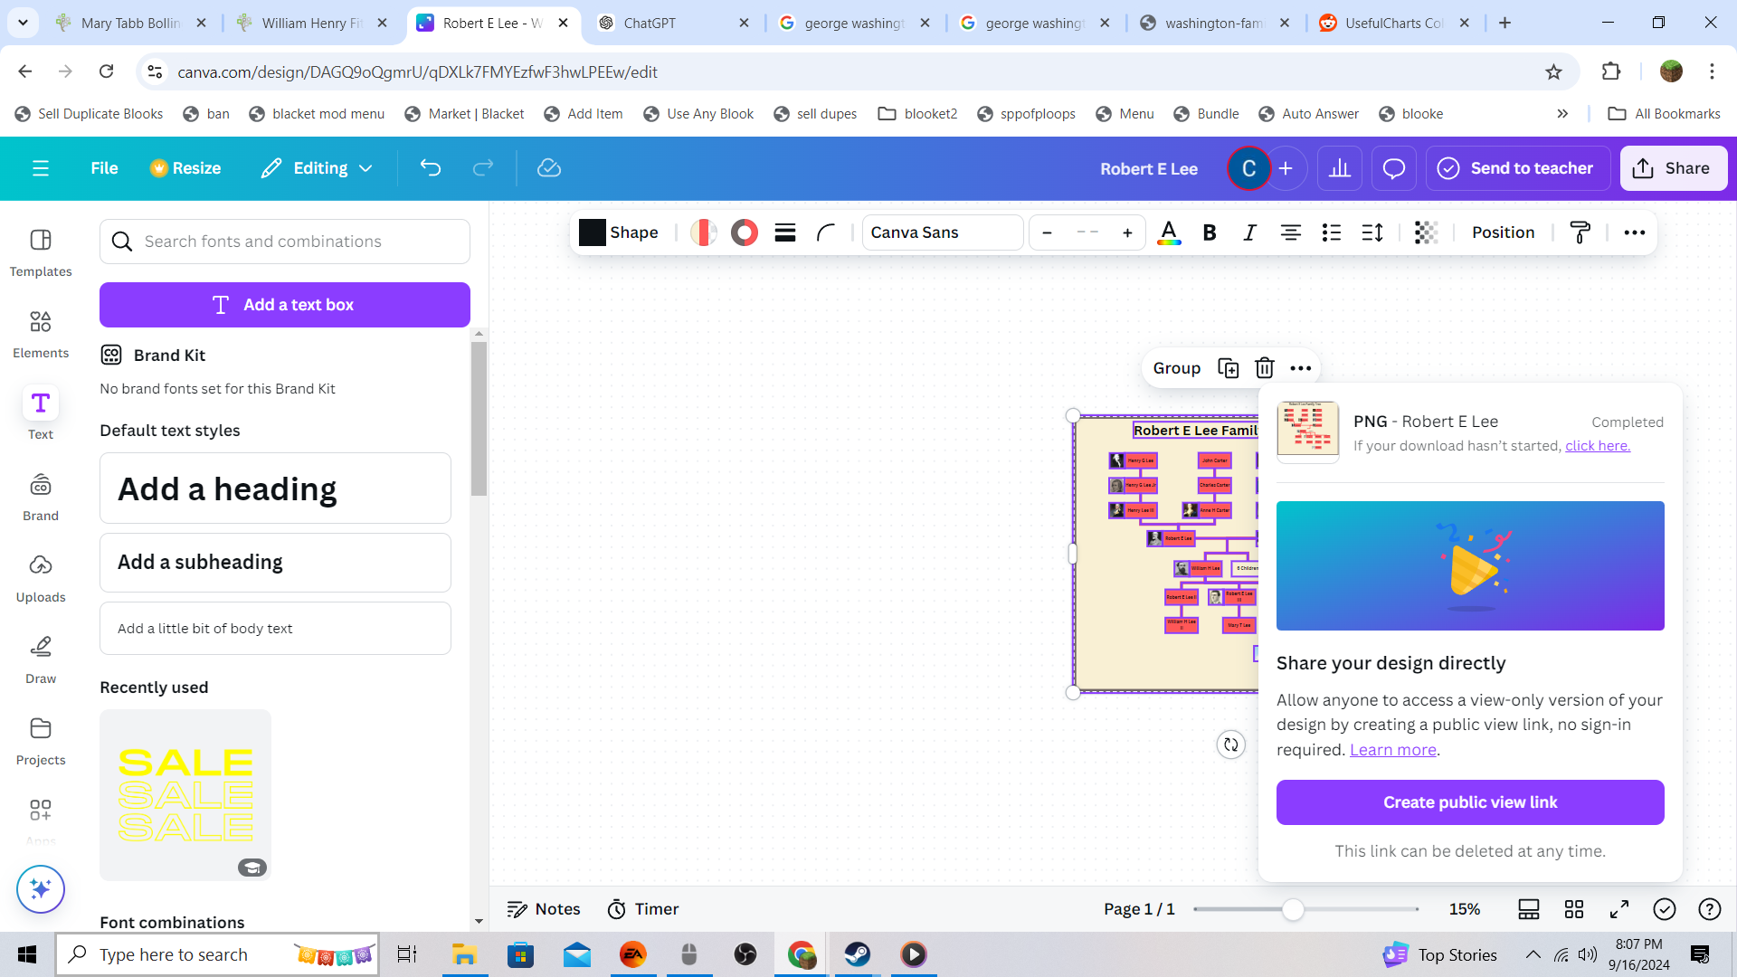Image resolution: width=1737 pixels, height=977 pixels.
Task: Click Create public view link
Action: [1470, 802]
